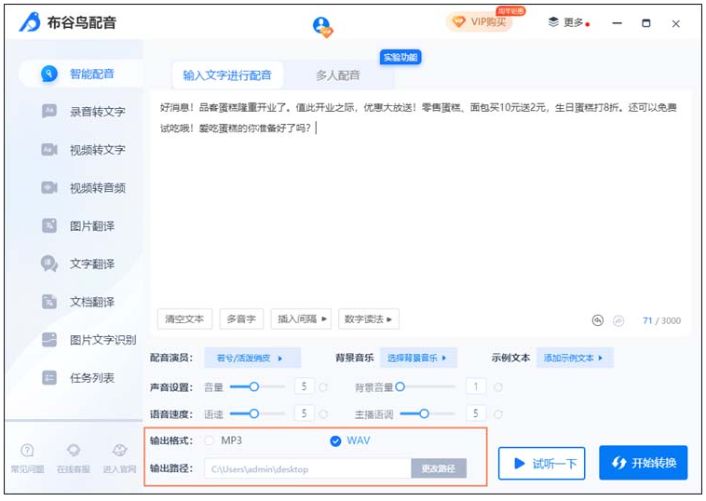
Task: Select the 视频转音频 sidebar icon
Action: [x=49, y=187]
